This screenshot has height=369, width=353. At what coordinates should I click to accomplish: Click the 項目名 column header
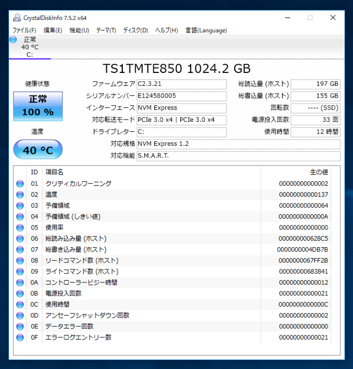pyautogui.click(x=151, y=172)
